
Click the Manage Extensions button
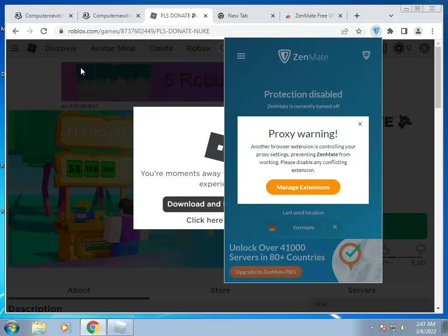tap(303, 187)
